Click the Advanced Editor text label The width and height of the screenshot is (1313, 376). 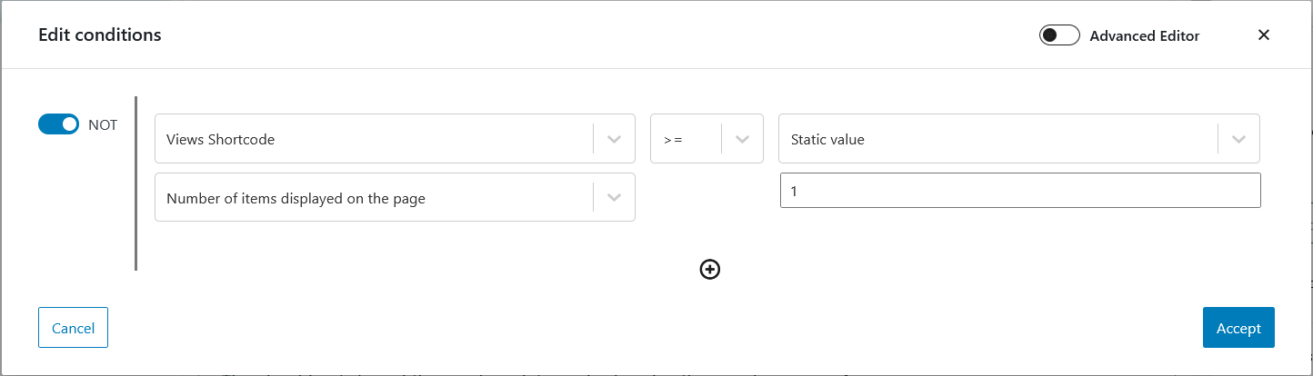click(x=1145, y=36)
